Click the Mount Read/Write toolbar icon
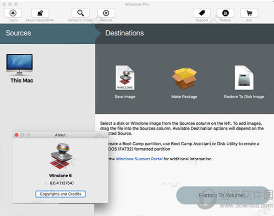274x216 pixels. tap(40, 13)
